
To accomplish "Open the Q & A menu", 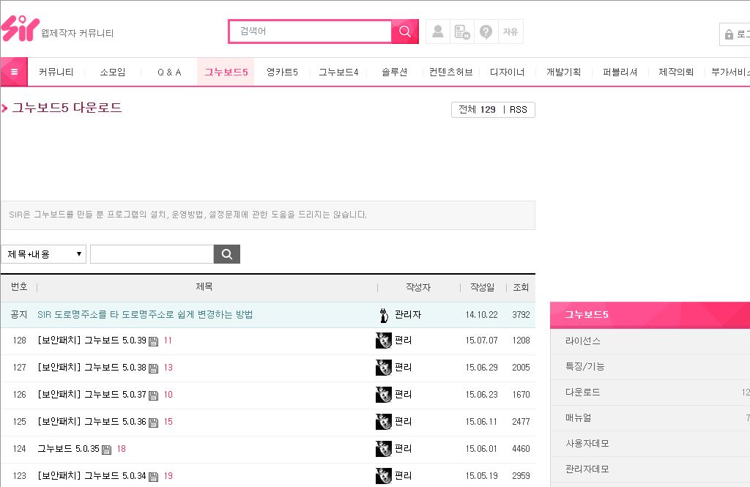I will [x=169, y=73].
